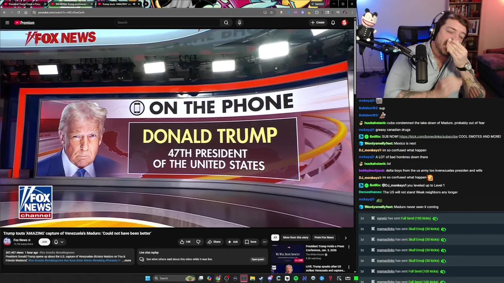Expand description with '...more'
Viewport: 504px width, 283px height.
coord(126,261)
